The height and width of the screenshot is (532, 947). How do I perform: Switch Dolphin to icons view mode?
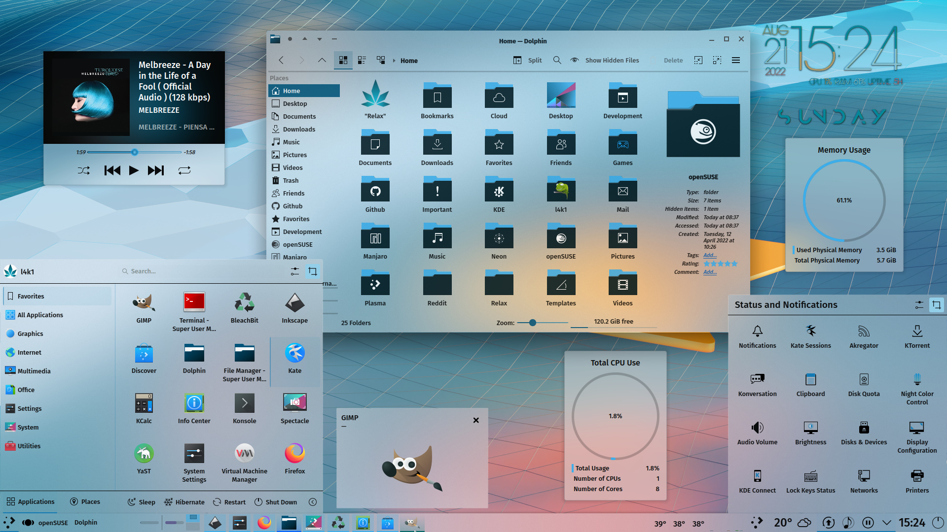point(343,60)
